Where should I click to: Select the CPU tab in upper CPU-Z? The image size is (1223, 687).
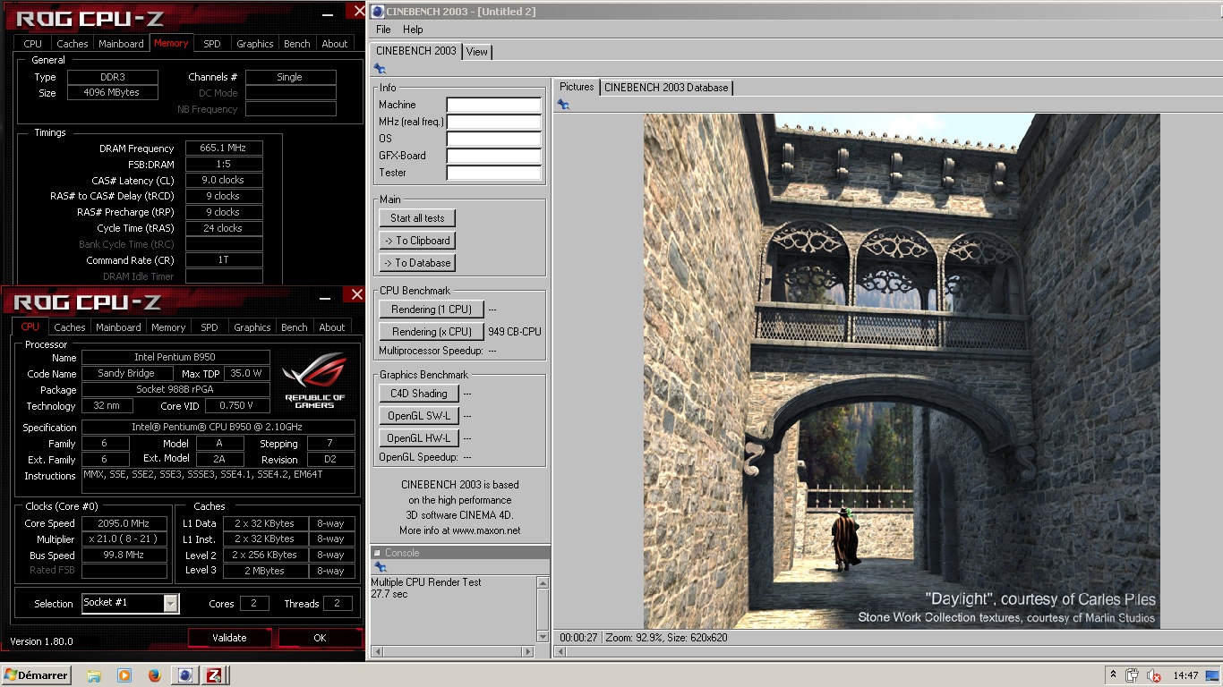point(33,44)
